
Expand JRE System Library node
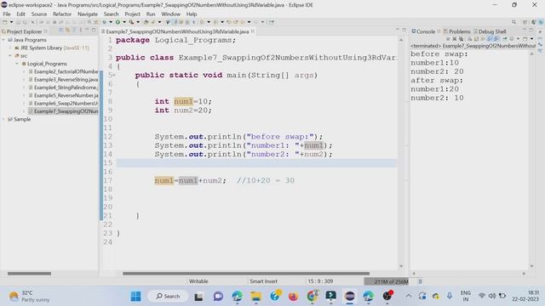pos(10,48)
